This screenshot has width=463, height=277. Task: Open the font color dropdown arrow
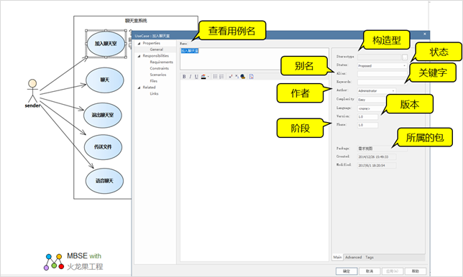point(208,77)
